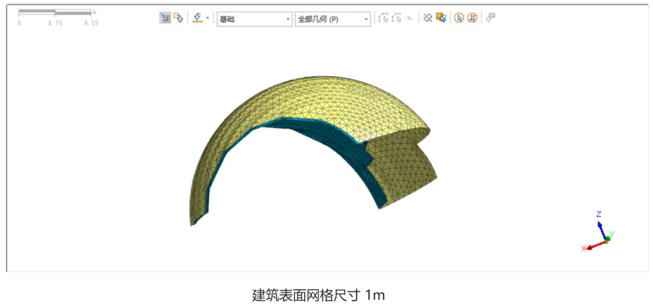Click the green Y axis ball
Viewport: 653px width, 307px height.
(608, 238)
